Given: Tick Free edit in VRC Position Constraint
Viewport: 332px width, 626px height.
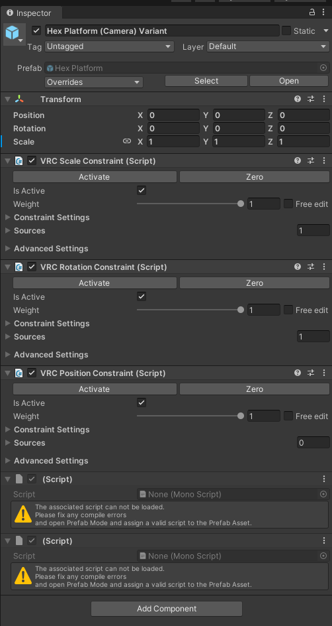Looking at the screenshot, I should coord(288,416).
